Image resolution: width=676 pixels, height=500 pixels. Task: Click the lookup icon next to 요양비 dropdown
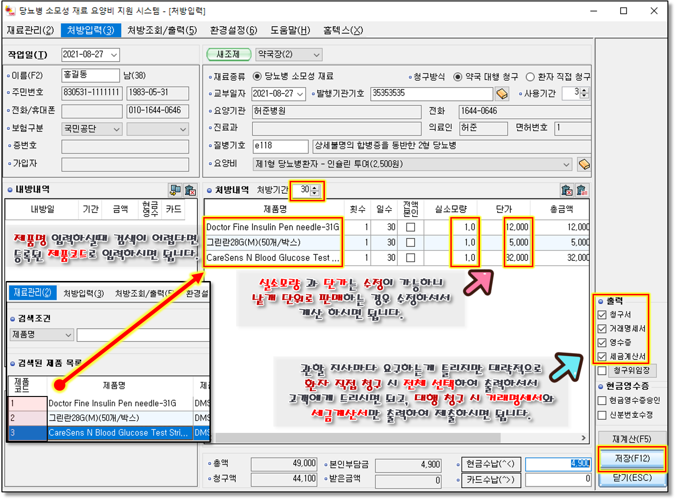pyautogui.click(x=583, y=165)
